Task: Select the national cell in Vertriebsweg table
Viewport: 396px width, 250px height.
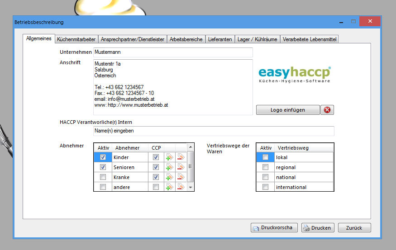Action: tap(304, 177)
